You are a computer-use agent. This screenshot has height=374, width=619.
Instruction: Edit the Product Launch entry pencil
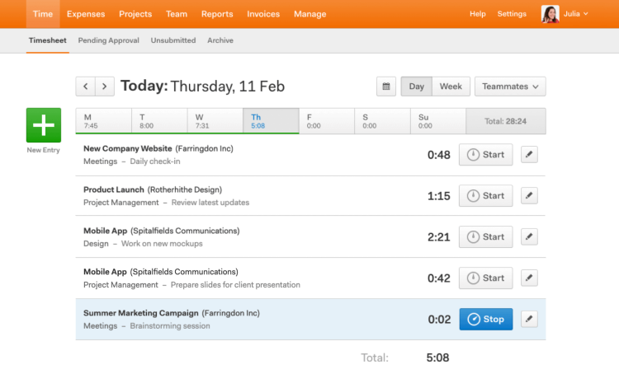[x=529, y=195]
